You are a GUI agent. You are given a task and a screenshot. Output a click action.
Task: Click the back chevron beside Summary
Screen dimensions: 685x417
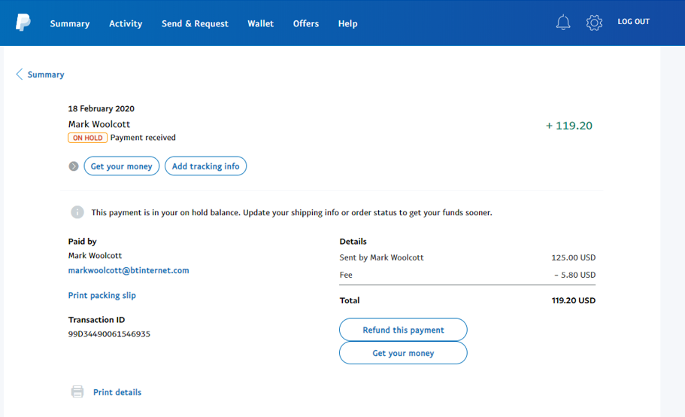pos(20,75)
